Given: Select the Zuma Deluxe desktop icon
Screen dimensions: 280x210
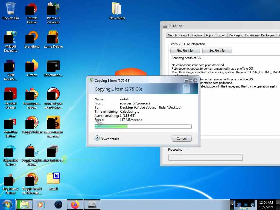Looking at the screenshot, I should (53, 40).
